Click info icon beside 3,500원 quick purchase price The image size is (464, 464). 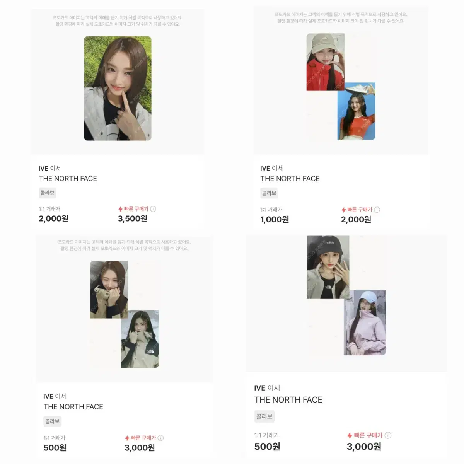click(x=153, y=209)
